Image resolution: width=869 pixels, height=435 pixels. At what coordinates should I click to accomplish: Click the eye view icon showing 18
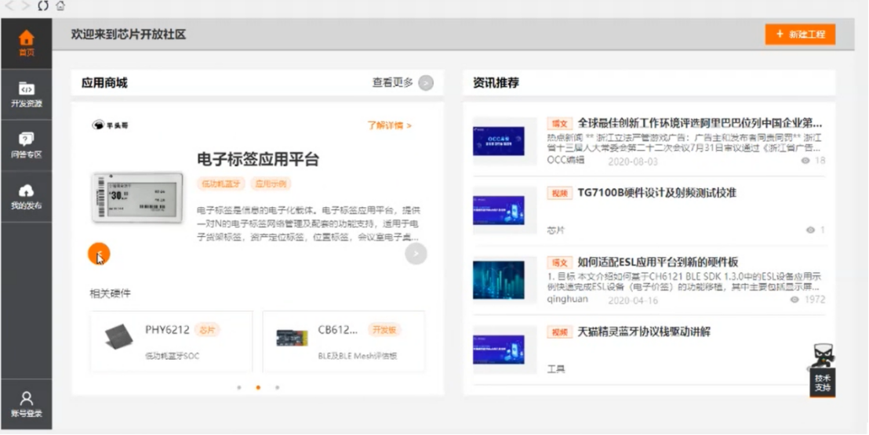pos(805,161)
